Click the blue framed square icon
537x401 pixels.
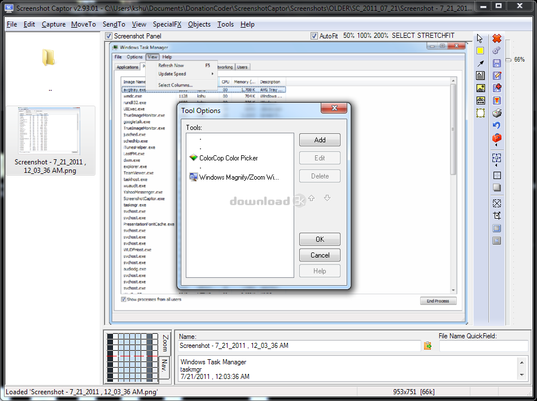point(497,228)
